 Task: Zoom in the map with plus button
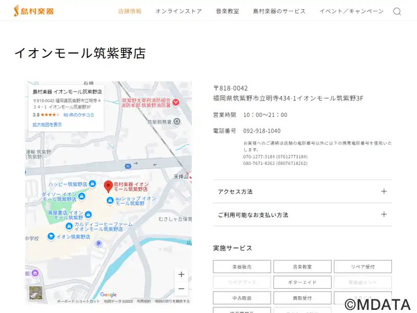coord(181,274)
